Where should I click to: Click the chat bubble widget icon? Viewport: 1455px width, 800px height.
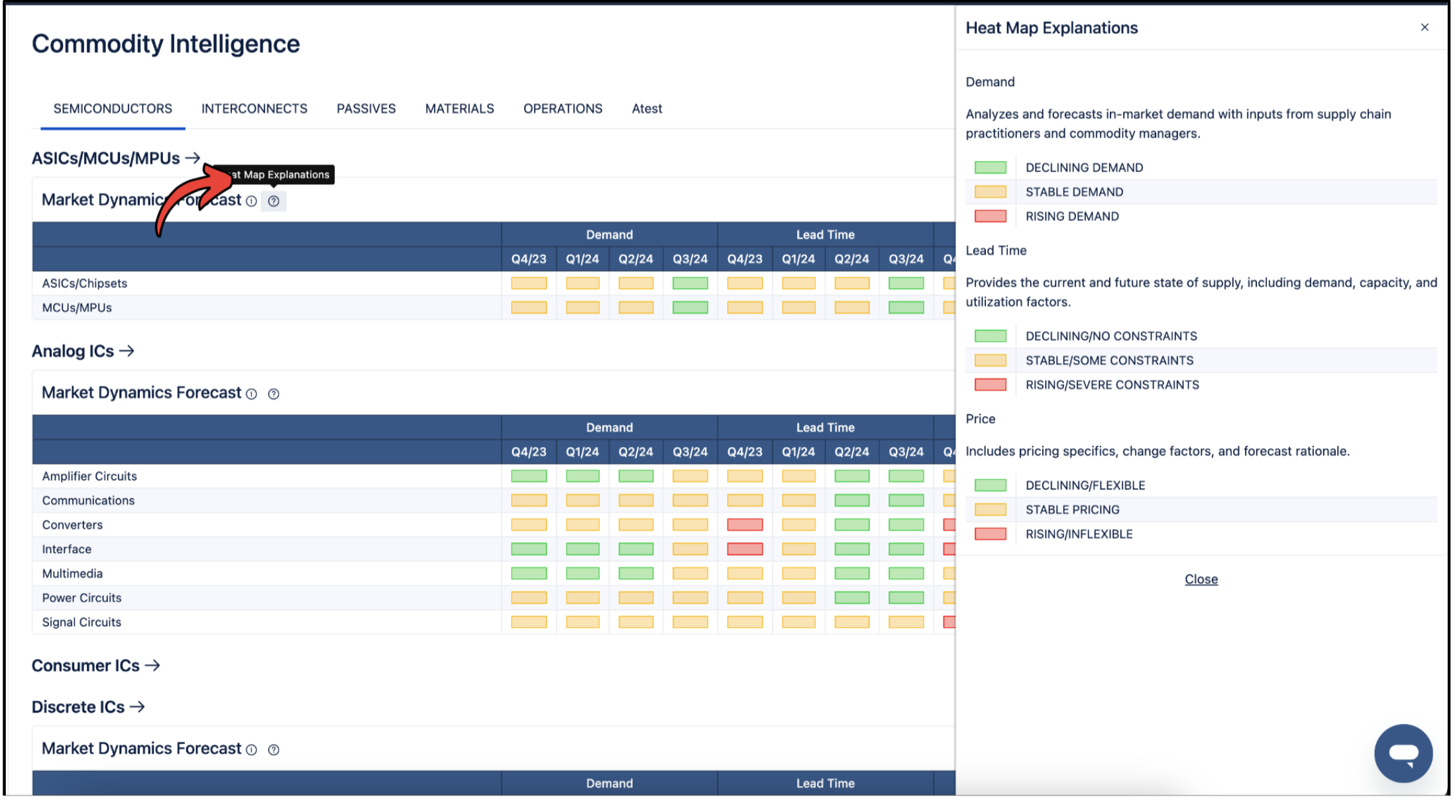pos(1403,753)
